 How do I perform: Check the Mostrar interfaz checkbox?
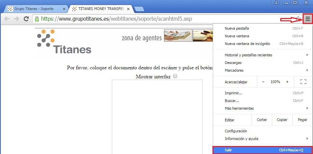pyautogui.click(x=175, y=76)
